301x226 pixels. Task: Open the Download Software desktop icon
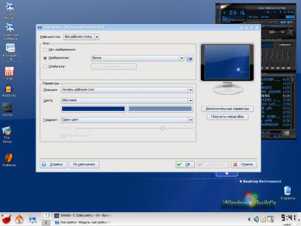10,31
